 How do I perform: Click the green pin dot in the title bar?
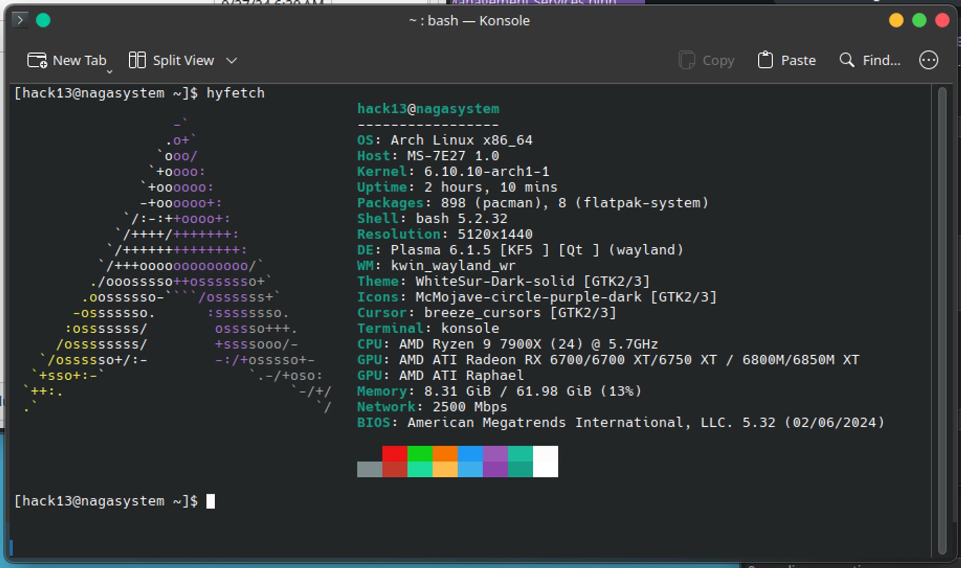coord(43,20)
